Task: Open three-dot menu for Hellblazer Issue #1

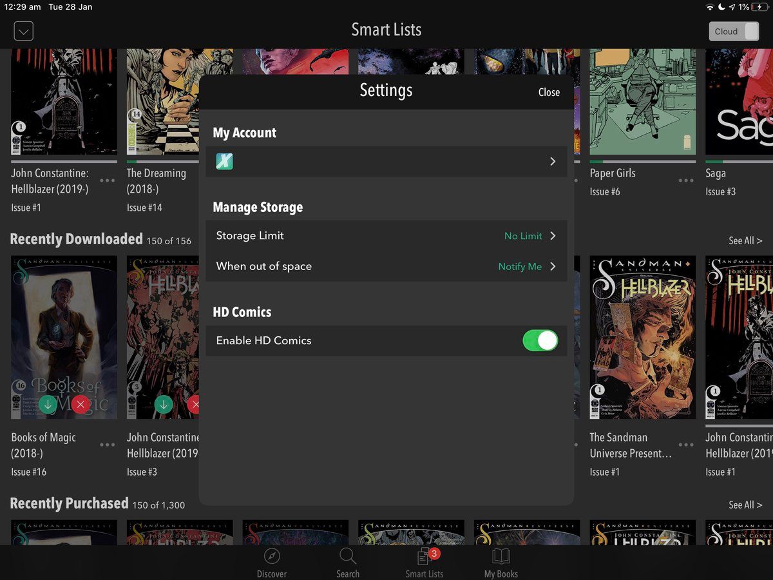Action: [x=107, y=180]
